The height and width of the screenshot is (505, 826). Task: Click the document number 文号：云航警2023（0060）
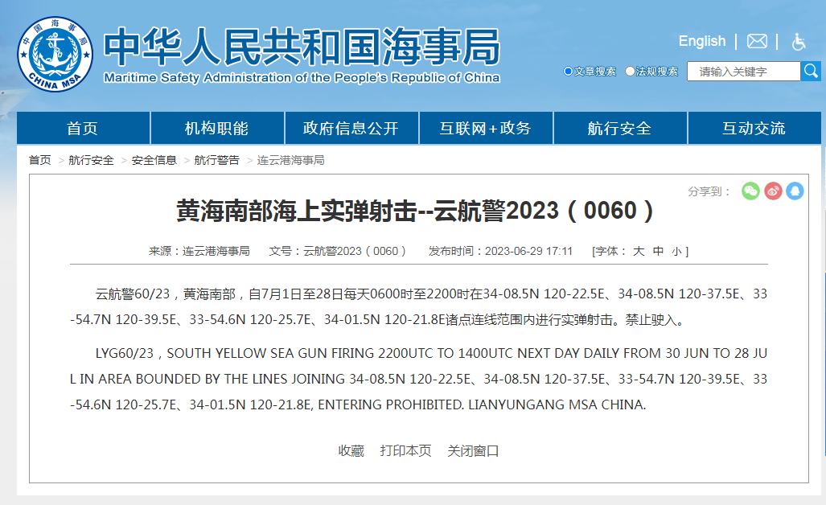pyautogui.click(x=338, y=251)
